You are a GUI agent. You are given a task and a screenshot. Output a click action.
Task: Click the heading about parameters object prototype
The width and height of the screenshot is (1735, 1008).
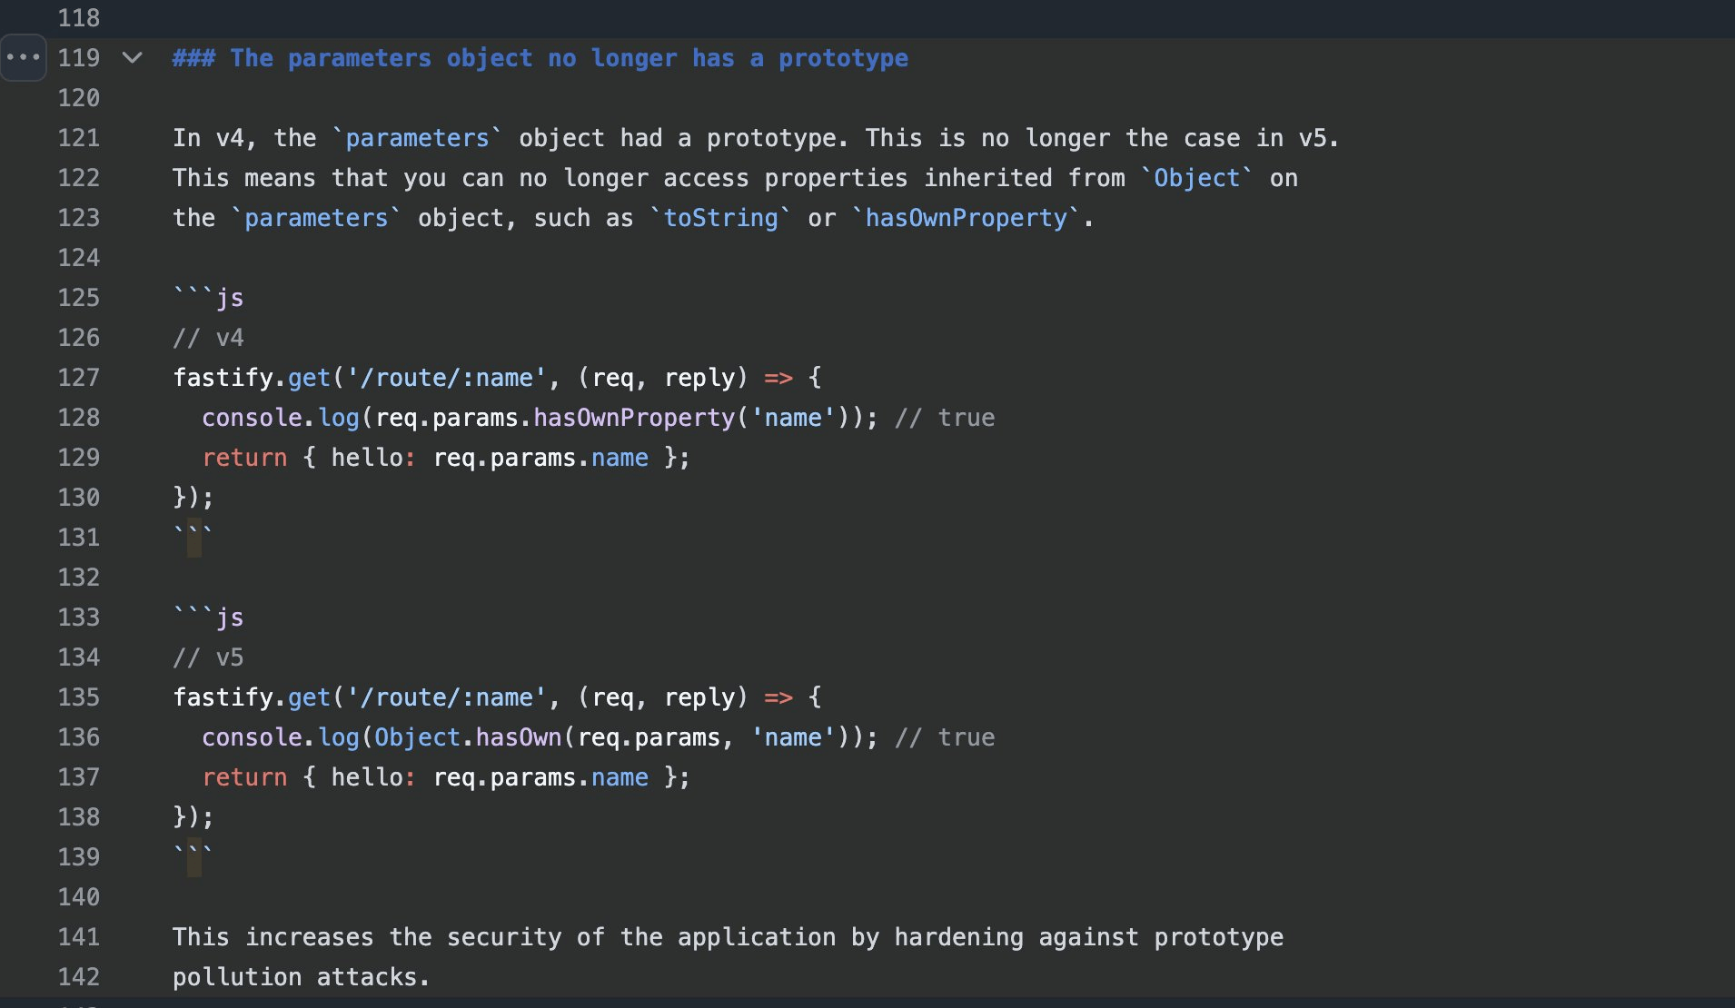(540, 58)
